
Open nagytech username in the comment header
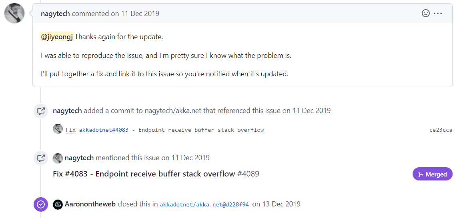point(55,13)
